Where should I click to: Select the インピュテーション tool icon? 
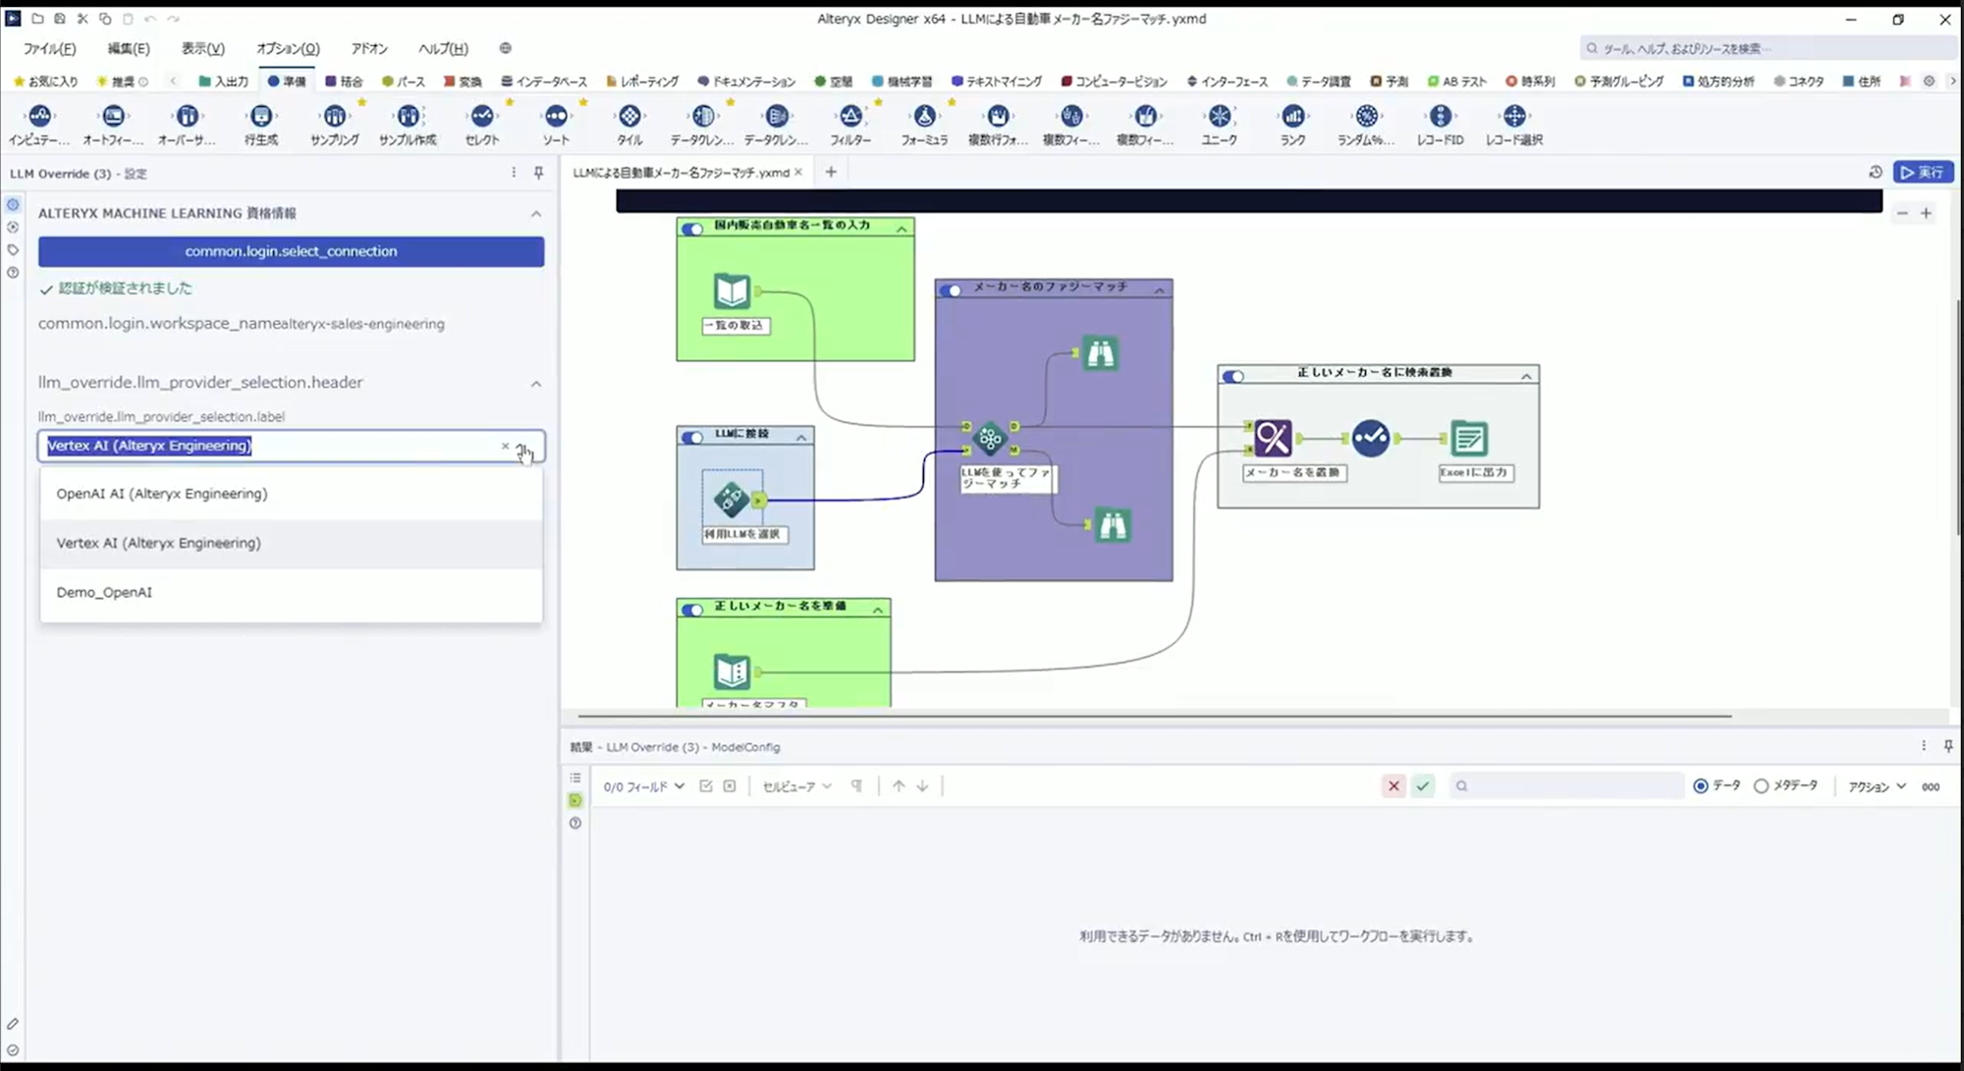coord(39,116)
